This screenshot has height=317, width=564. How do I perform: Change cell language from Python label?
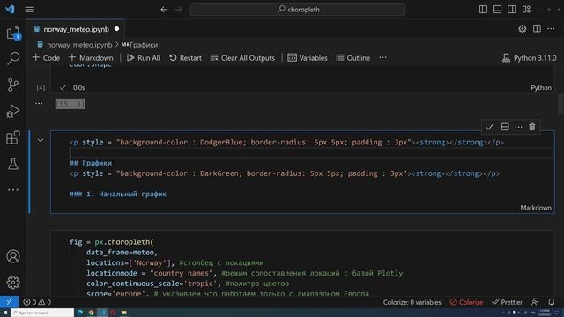pyautogui.click(x=541, y=88)
